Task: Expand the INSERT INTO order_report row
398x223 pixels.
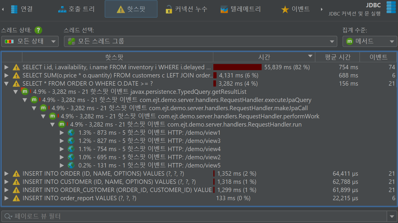Action: [6, 198]
